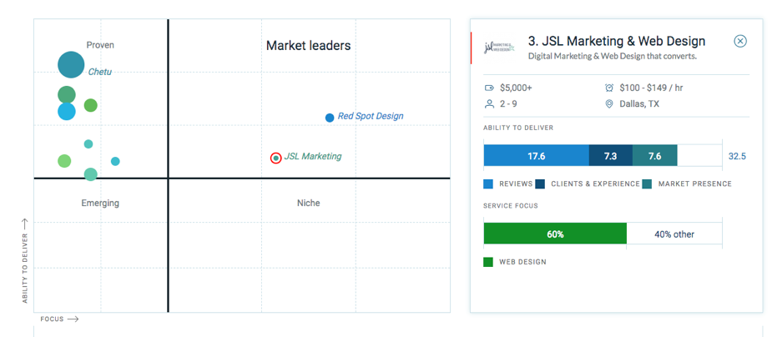Click the Red Spot Design label

coord(371,116)
